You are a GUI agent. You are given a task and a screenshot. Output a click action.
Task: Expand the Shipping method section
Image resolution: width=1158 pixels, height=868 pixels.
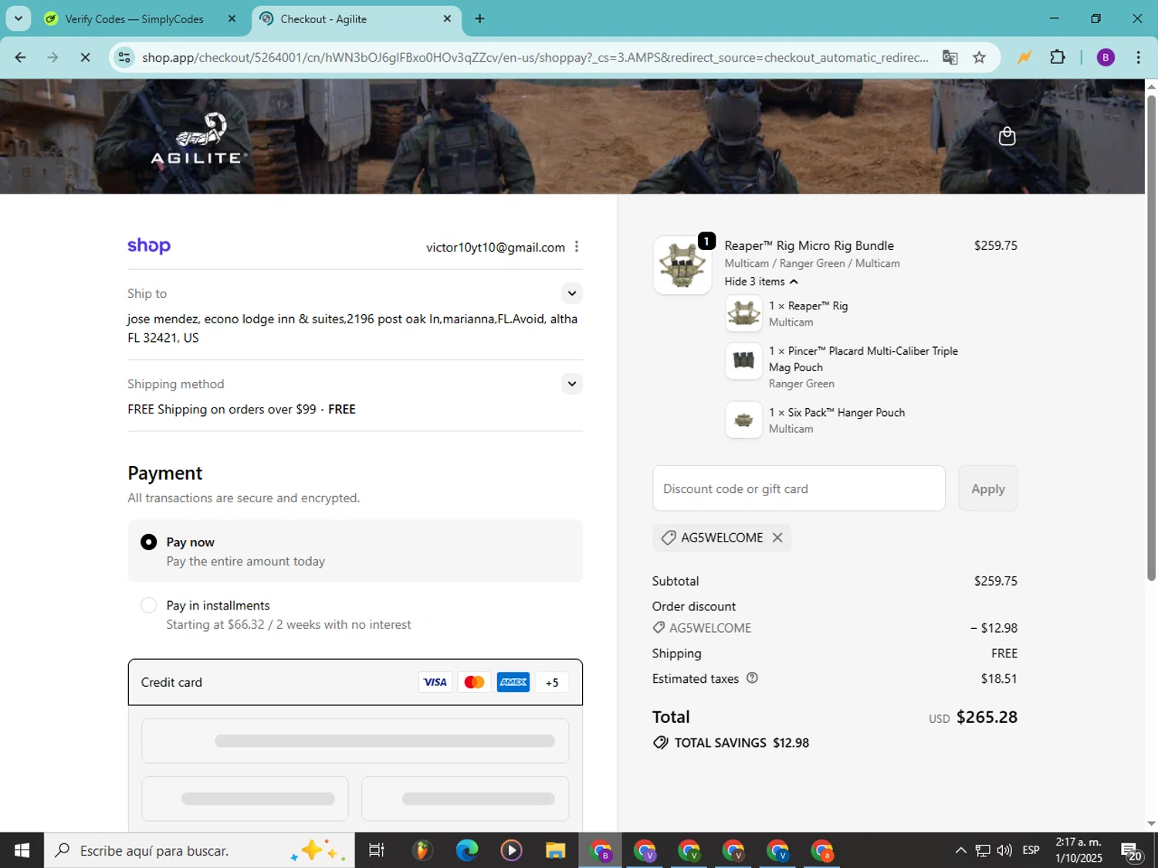[x=571, y=383]
